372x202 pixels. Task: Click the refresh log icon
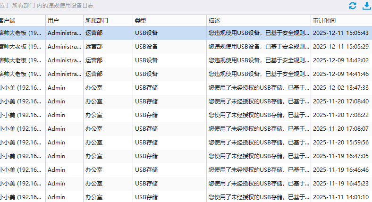pos(352,6)
